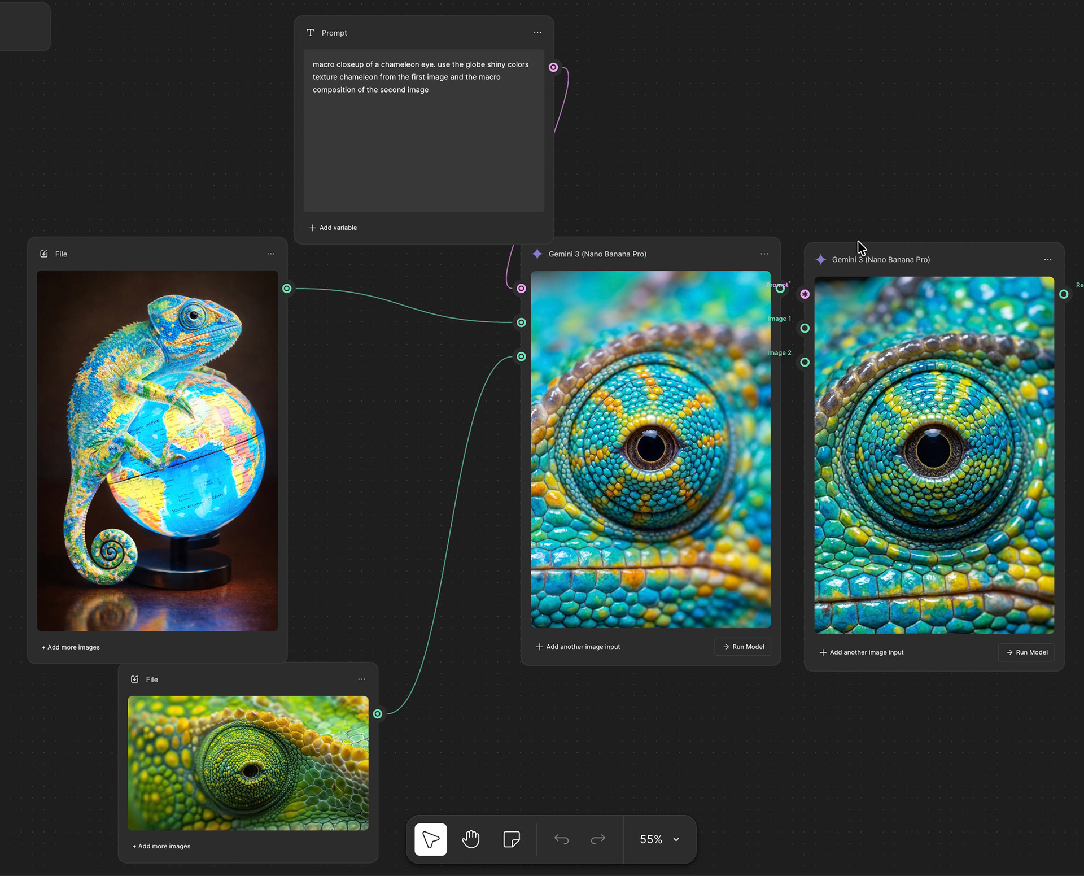This screenshot has width=1084, height=876.
Task: Open Prompt node three-dot options
Action: 537,33
